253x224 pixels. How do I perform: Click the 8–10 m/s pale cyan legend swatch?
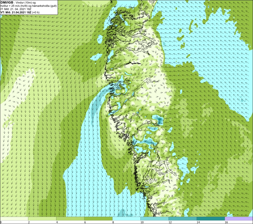click(x=126, y=219)
